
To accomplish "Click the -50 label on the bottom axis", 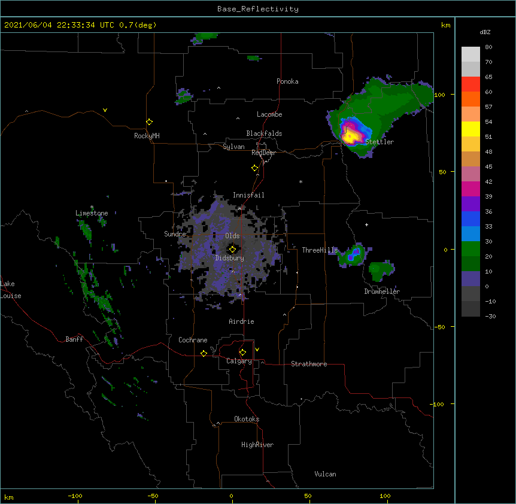I will click(x=153, y=496).
